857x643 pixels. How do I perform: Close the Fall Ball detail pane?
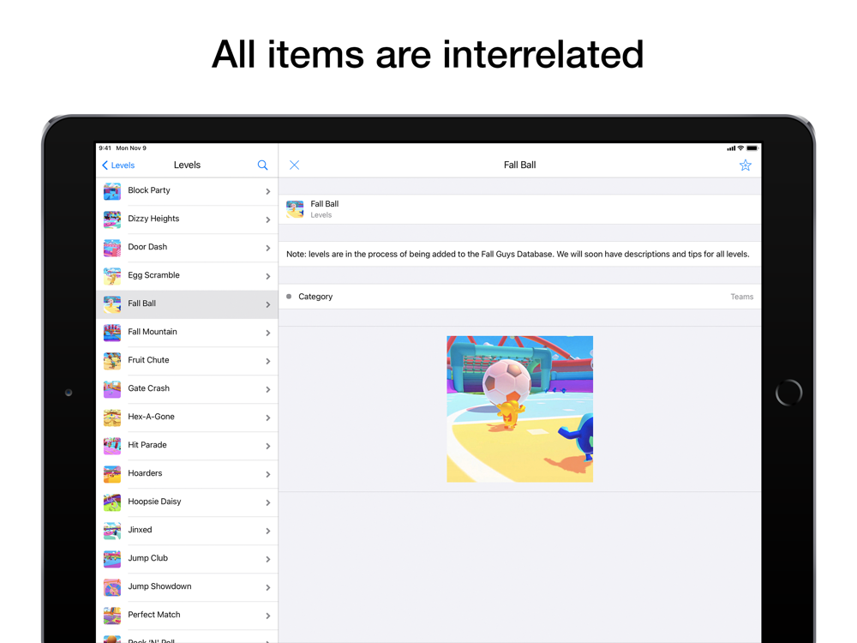coord(294,165)
